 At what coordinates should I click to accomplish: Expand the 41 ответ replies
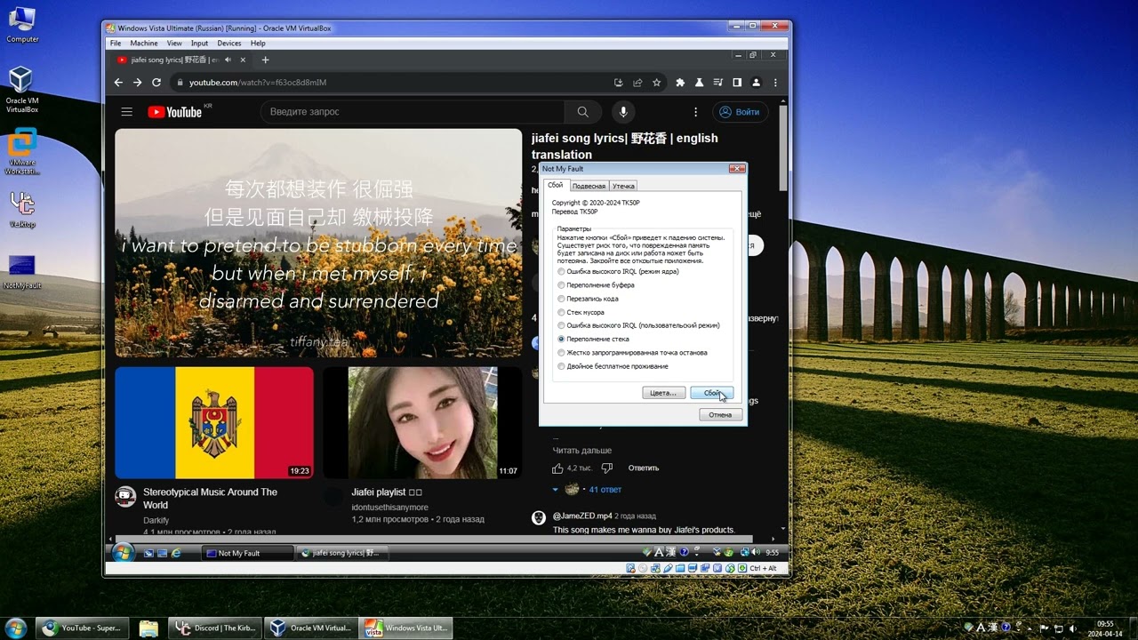click(588, 489)
